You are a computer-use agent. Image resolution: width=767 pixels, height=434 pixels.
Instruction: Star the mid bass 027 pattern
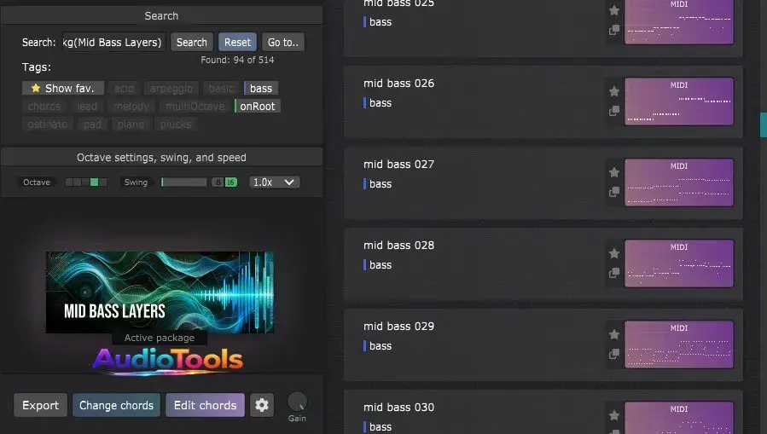click(x=614, y=172)
